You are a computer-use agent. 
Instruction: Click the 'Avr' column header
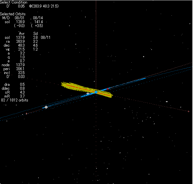click(x=22, y=34)
